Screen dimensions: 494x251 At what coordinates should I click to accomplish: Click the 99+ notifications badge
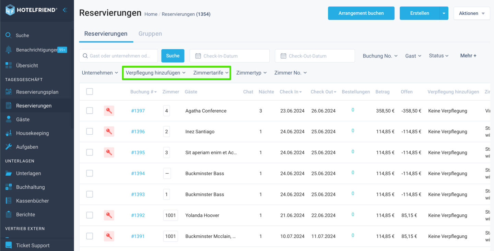click(x=62, y=50)
